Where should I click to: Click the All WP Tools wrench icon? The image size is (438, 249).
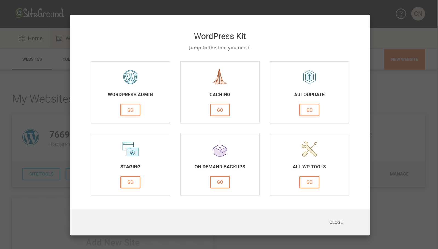[309, 149]
